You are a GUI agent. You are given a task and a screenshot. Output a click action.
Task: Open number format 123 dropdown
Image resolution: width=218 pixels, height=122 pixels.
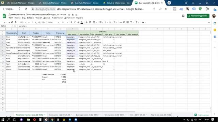coord(43,22)
